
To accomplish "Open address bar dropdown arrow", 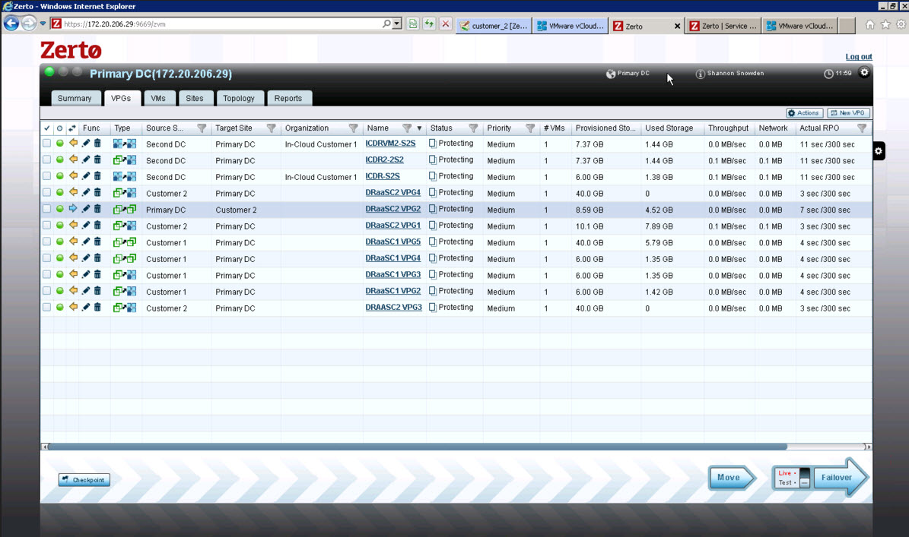I will click(x=397, y=24).
